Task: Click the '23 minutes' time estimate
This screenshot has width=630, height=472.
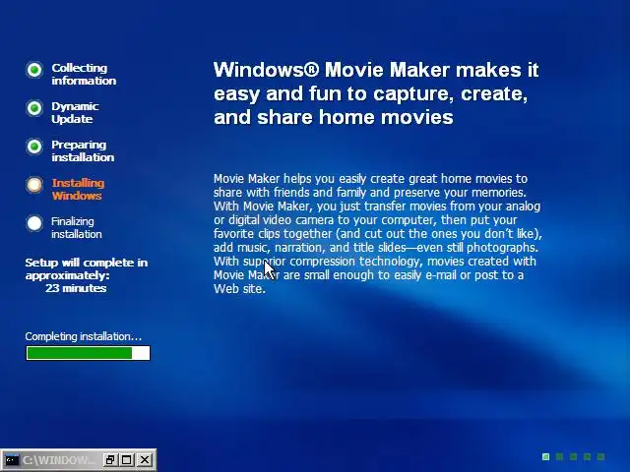Action: [x=76, y=288]
